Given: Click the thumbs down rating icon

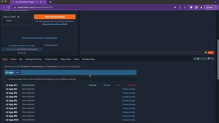Looking at the screenshot, I should coord(209,59).
